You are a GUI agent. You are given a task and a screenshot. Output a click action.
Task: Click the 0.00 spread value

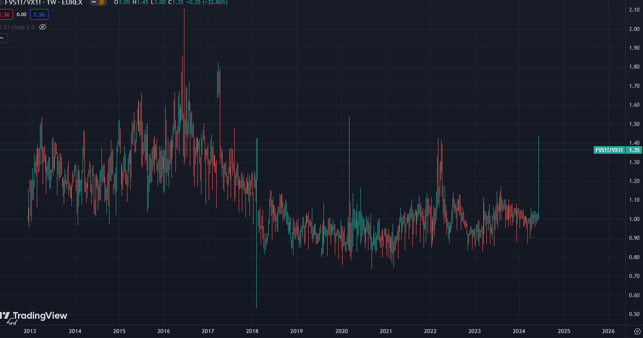click(x=22, y=14)
